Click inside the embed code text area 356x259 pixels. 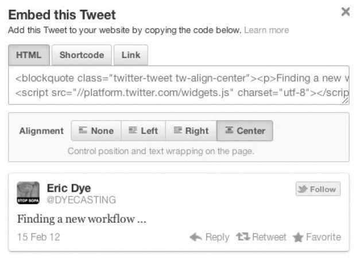pos(179,85)
